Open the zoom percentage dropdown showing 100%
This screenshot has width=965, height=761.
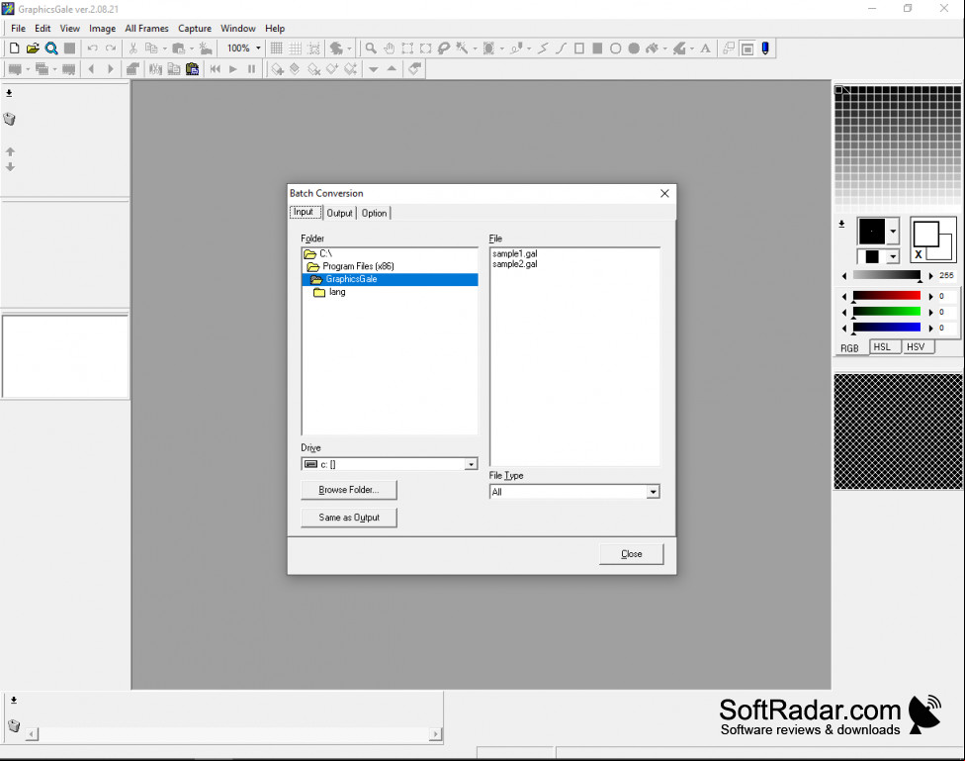click(258, 48)
